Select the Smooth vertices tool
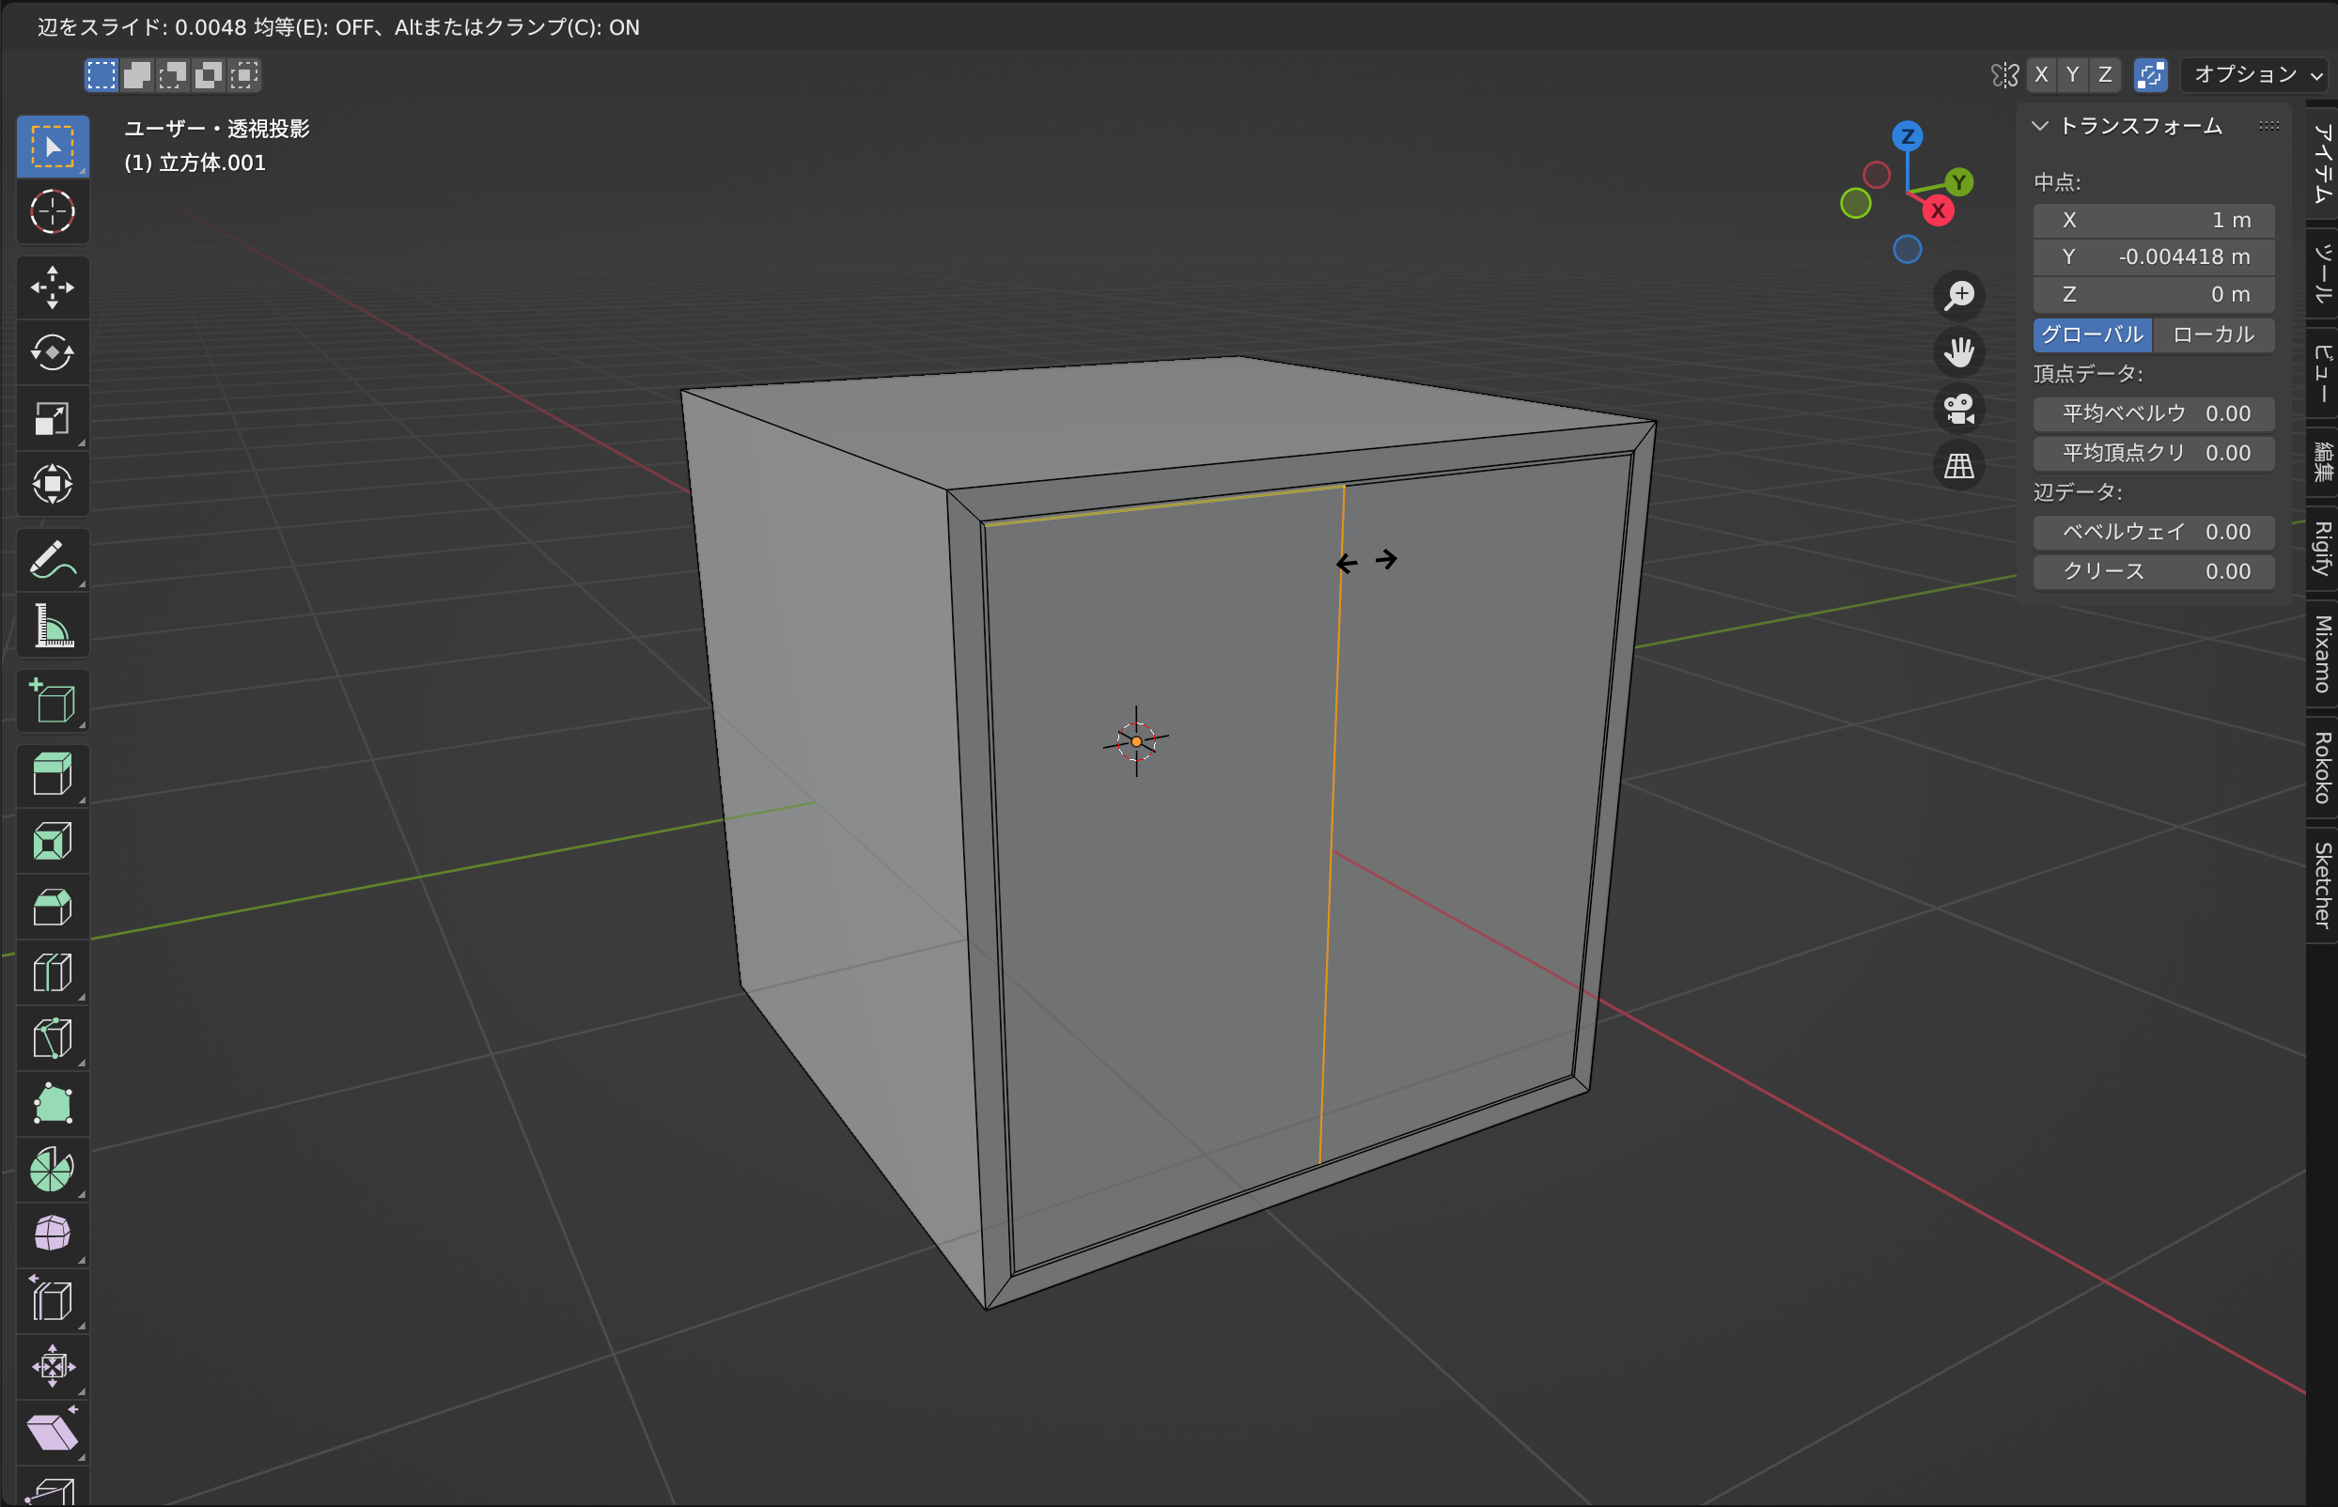This screenshot has width=2338, height=1507. (53, 1235)
